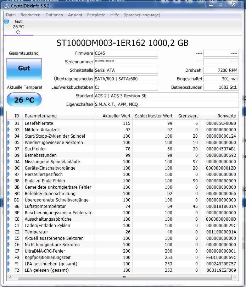246x287 pixels.
Task: Select the LBA gelesen (gesamt) row
Action: [x=123, y=270]
